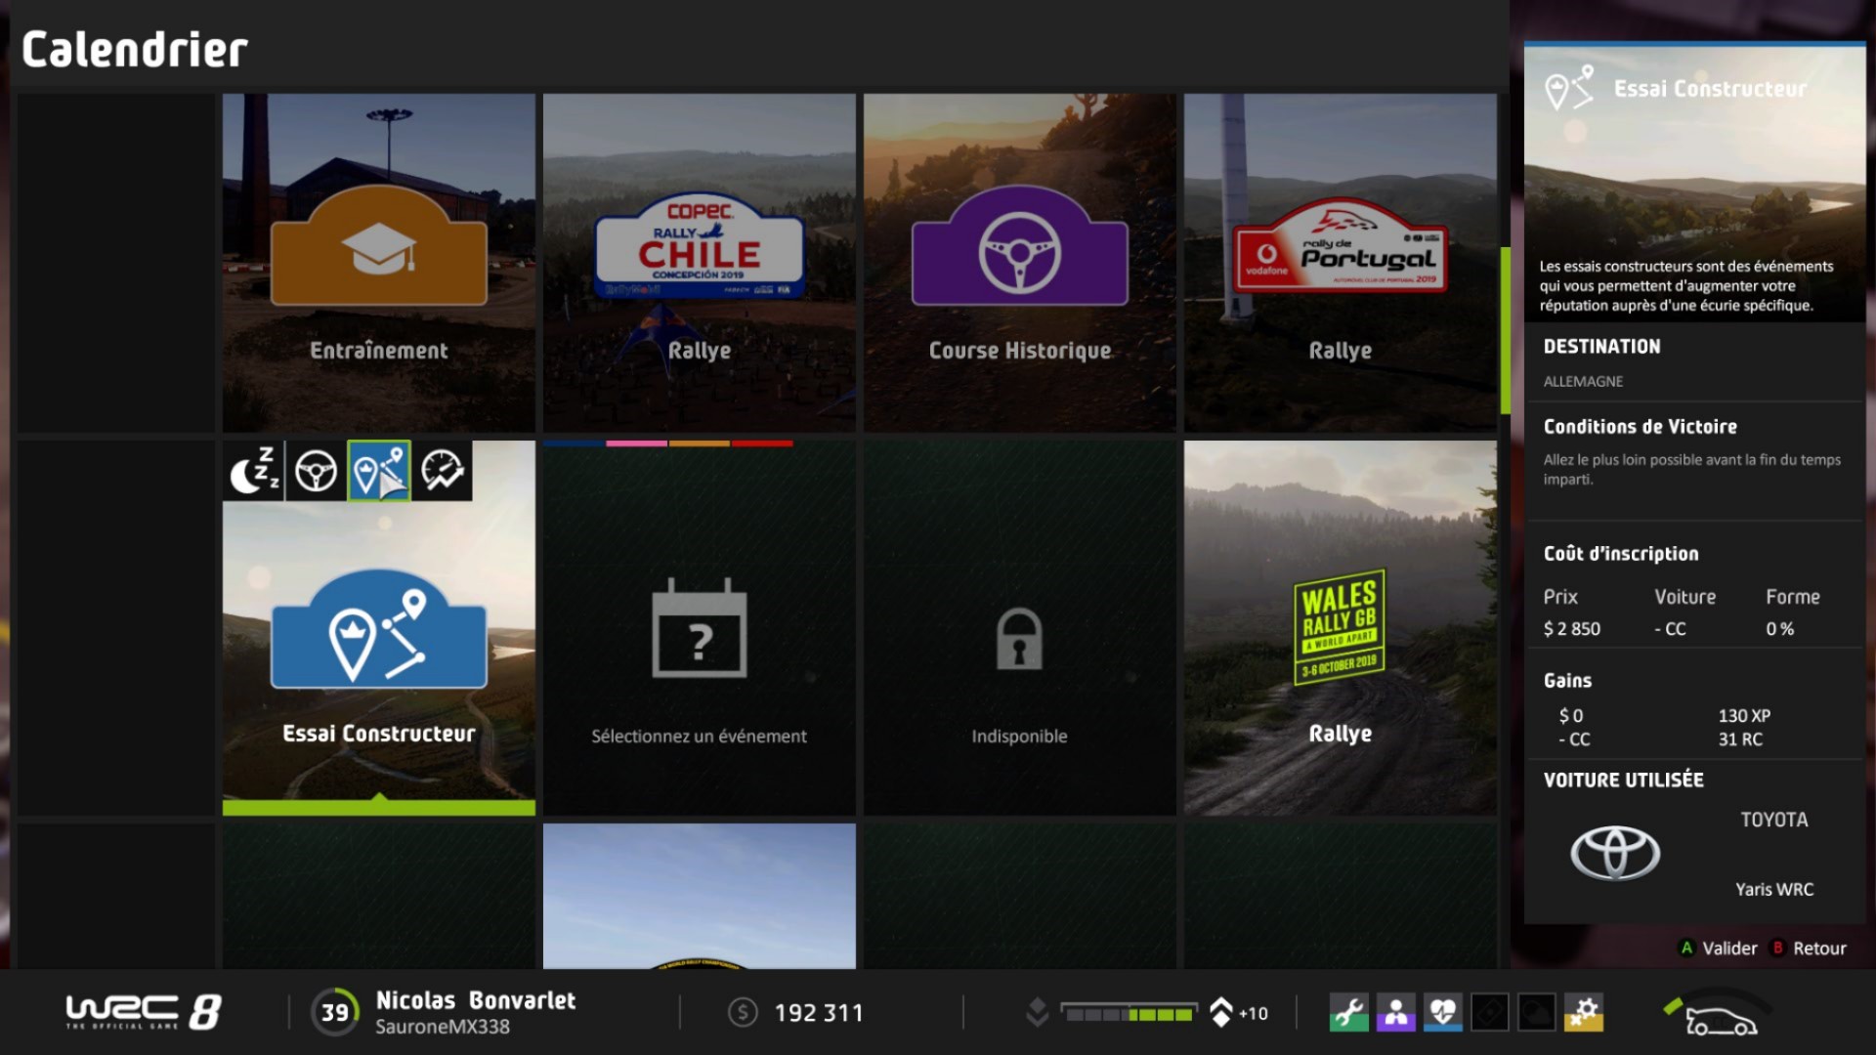This screenshot has height=1055, width=1876.
Task: Open the Copec Rally Chile event tile
Action: coord(700,263)
